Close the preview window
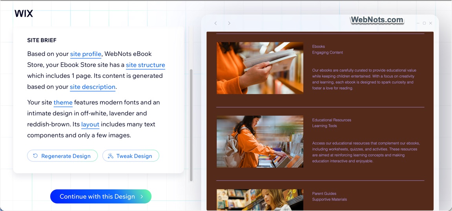 pyautogui.click(x=431, y=23)
